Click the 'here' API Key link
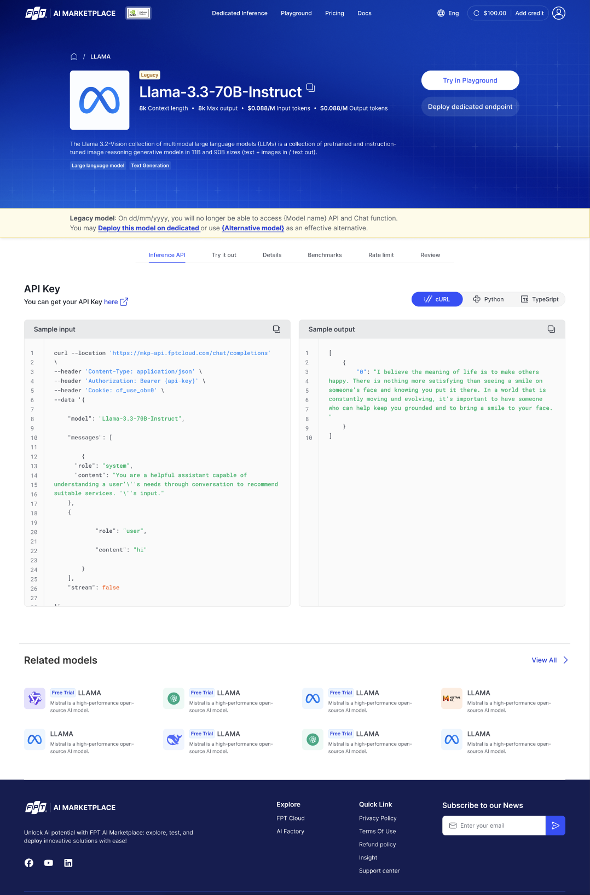 click(111, 302)
